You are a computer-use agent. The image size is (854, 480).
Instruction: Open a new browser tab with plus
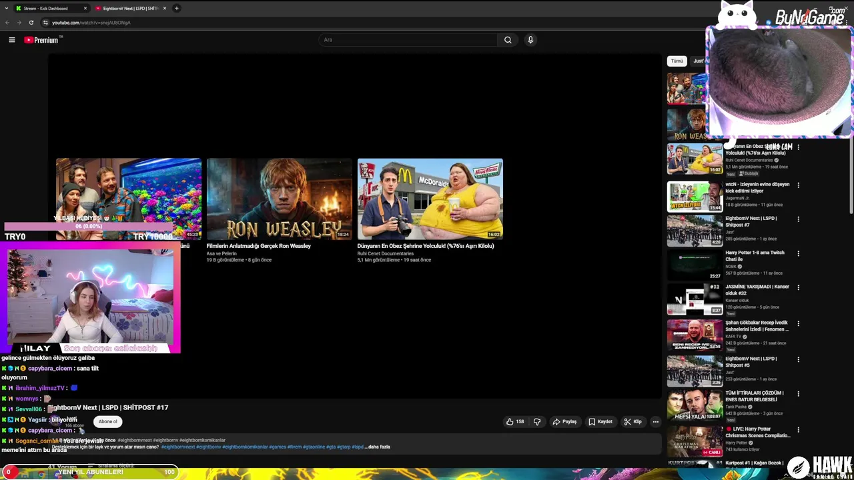tap(177, 9)
